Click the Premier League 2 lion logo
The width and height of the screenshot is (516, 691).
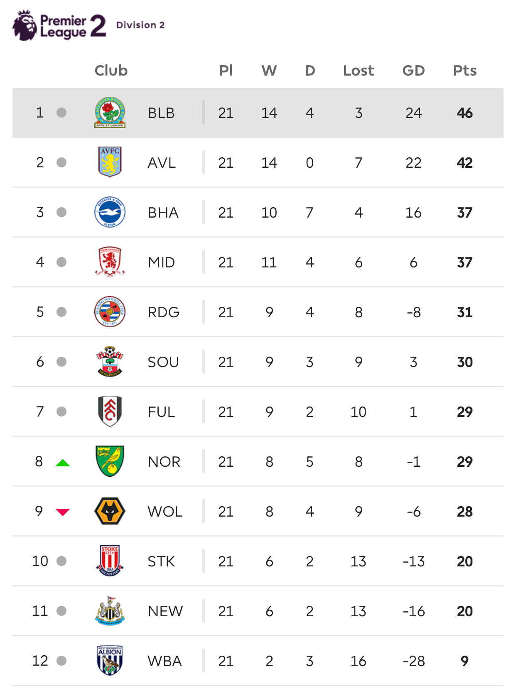pos(25,25)
